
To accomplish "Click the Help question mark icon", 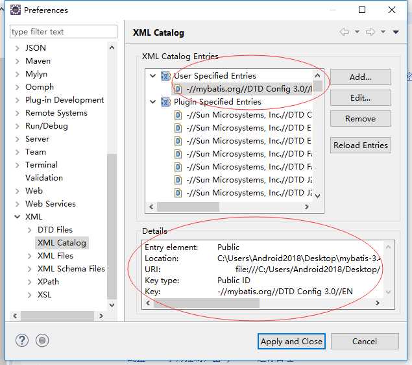I will 22,340.
